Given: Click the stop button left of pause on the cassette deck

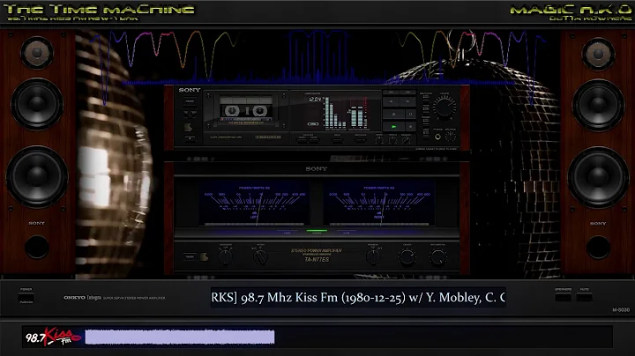Looking at the screenshot, I should click(x=393, y=114).
